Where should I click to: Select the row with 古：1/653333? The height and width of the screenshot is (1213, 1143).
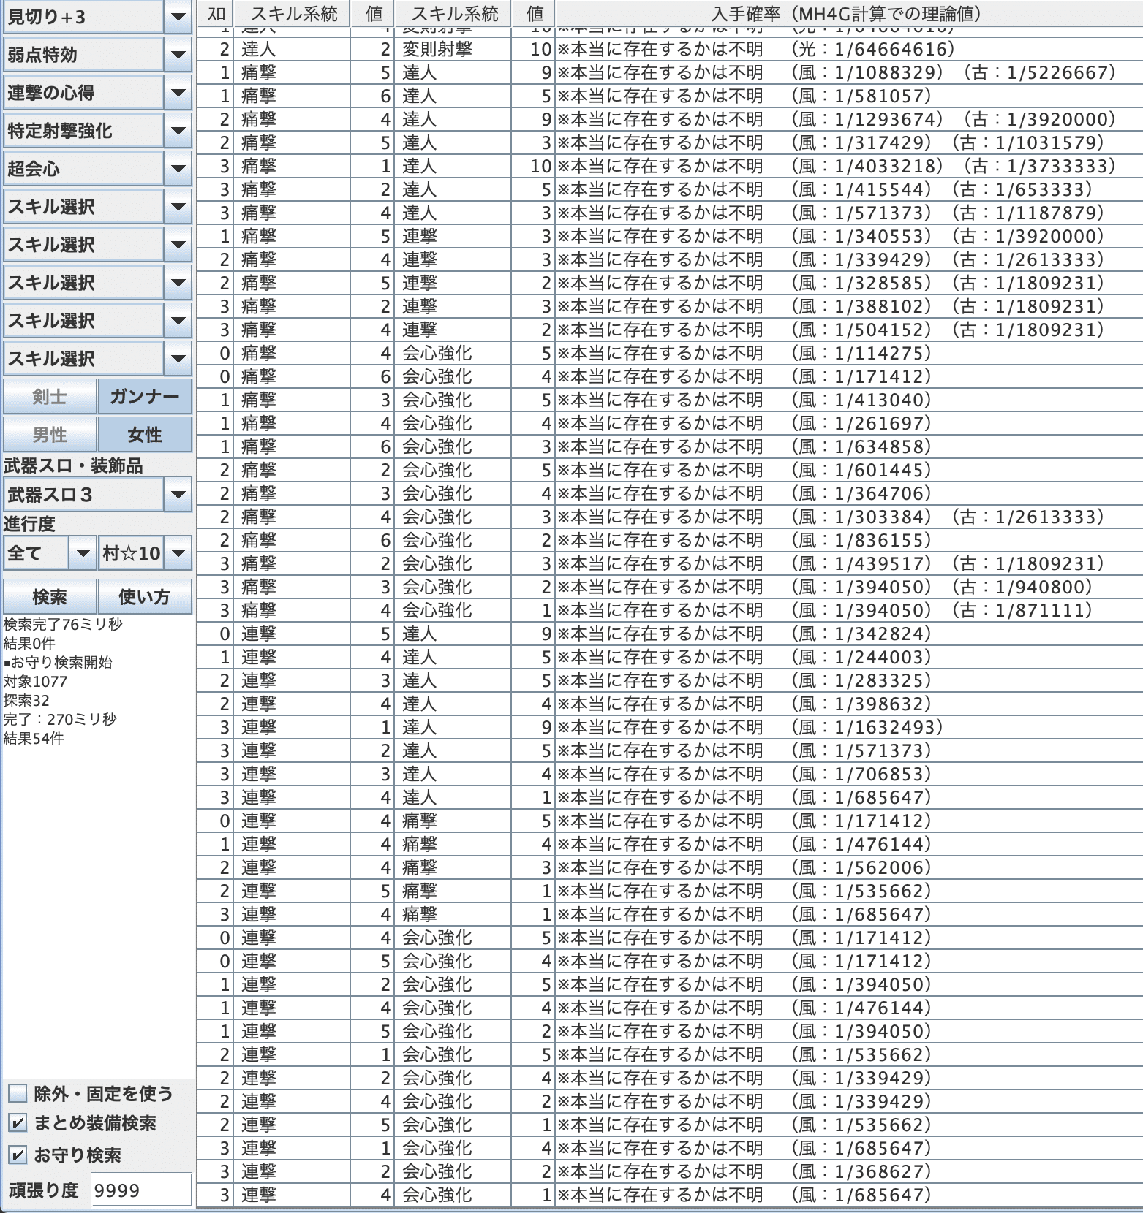pyautogui.click(x=669, y=189)
